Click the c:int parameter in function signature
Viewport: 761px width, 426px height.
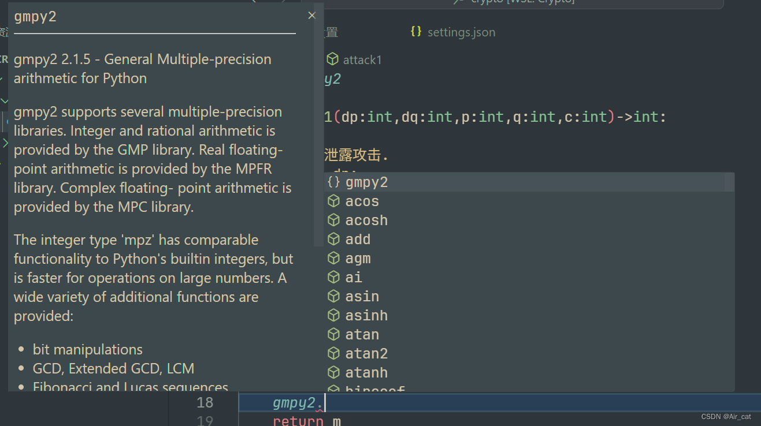click(x=586, y=117)
